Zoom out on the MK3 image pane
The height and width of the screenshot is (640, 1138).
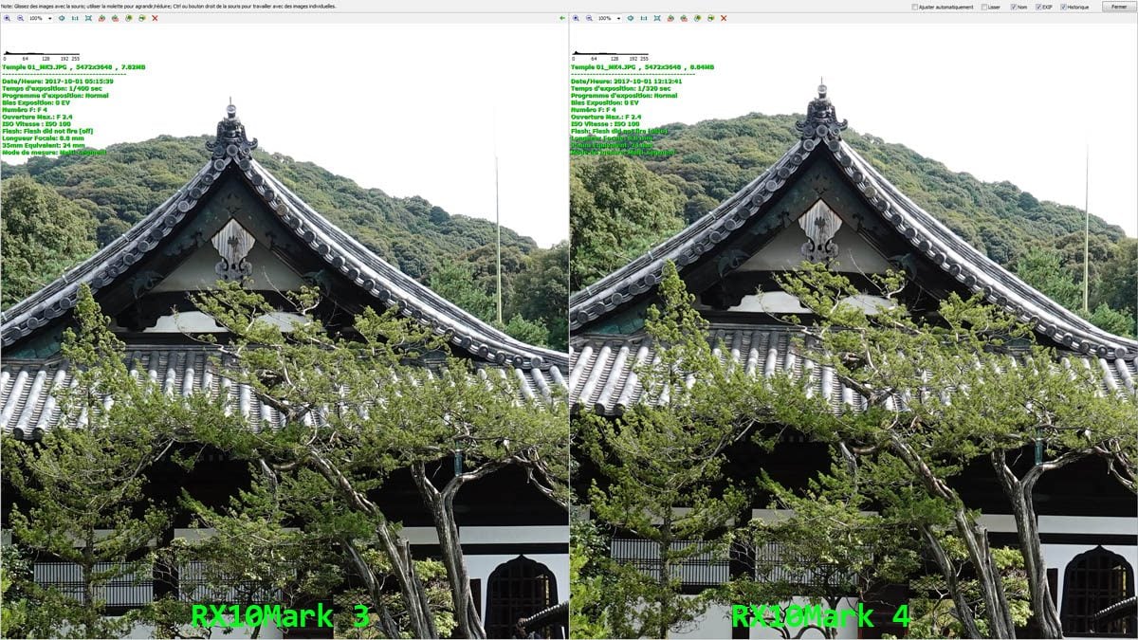pos(20,18)
